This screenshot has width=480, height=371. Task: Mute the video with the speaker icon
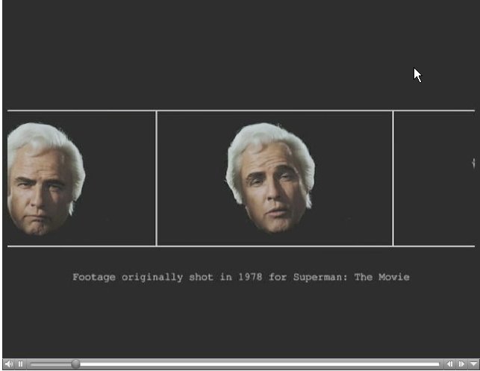[9, 364]
